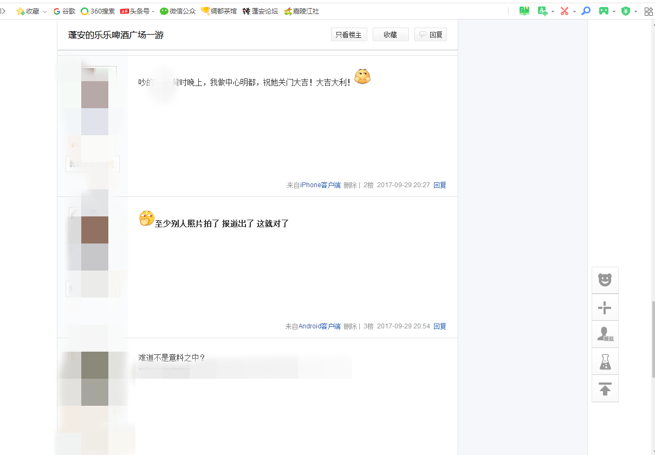Screen dimensions: 655x455
Task: Expand the dropdown arrow beside translate icon
Action: (553, 11)
